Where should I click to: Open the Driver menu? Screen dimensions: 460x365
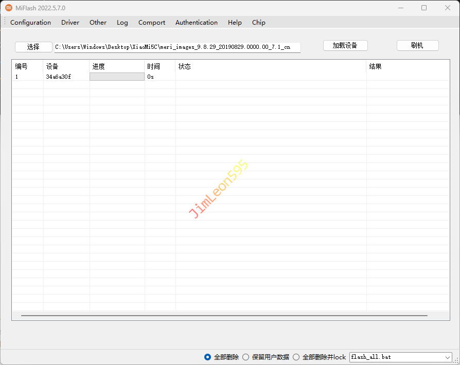coord(70,23)
